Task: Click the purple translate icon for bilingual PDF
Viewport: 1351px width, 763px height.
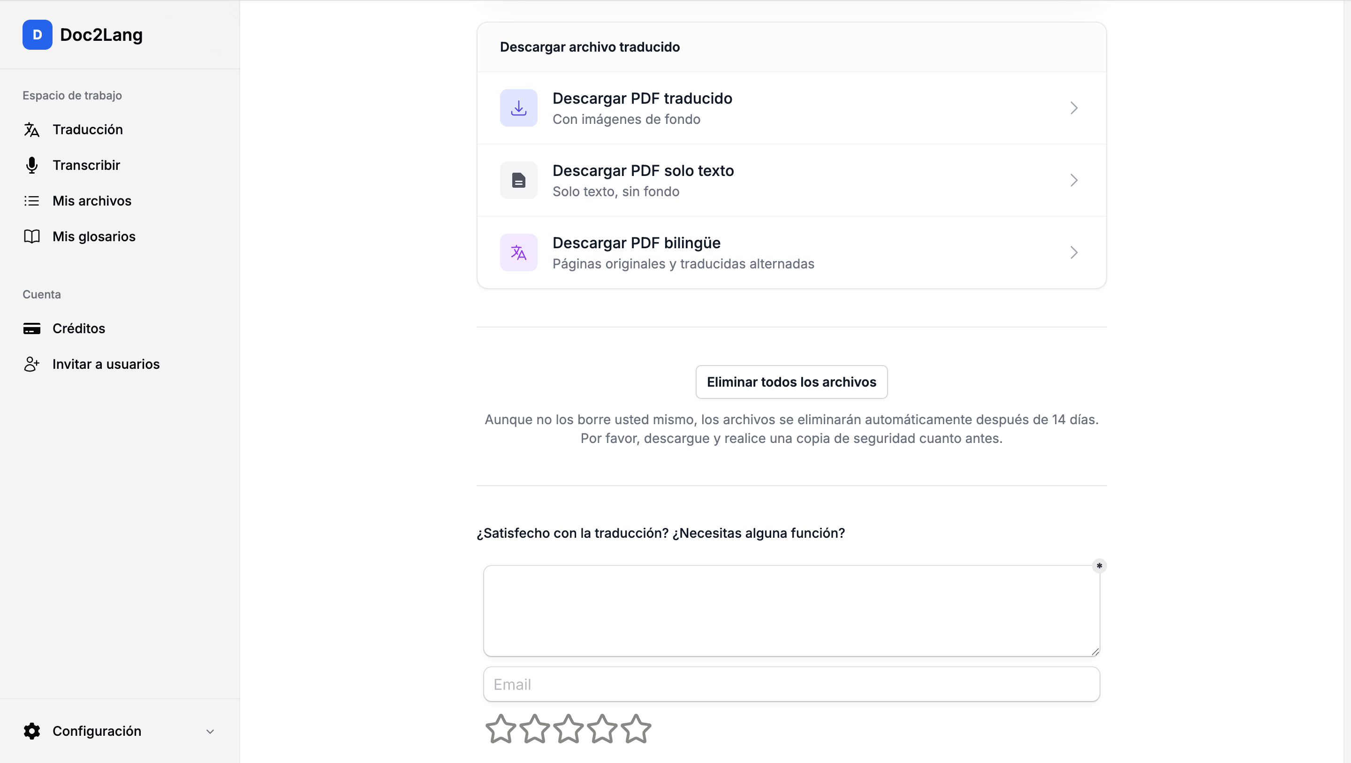Action: tap(518, 253)
